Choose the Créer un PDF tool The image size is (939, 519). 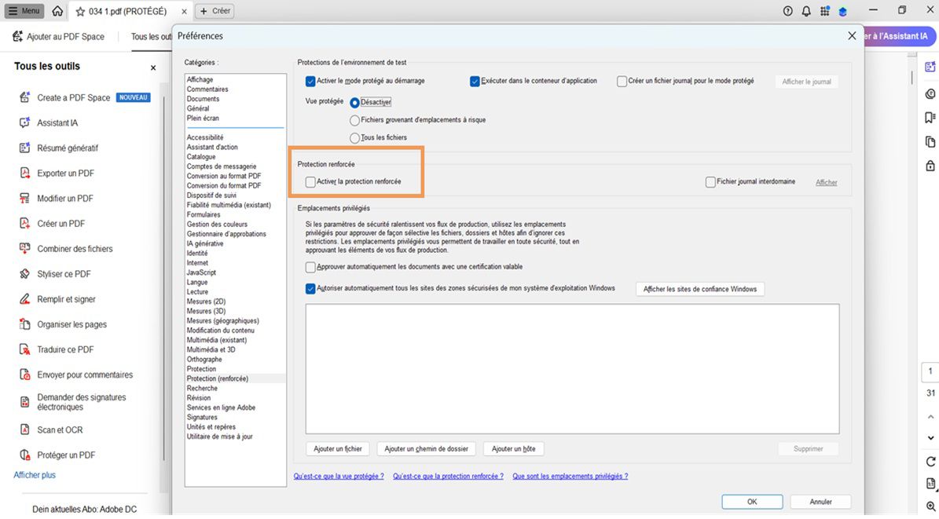point(52,223)
